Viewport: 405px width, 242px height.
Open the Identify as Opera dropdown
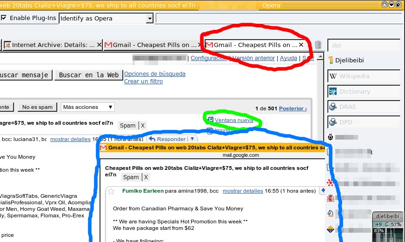pyautogui.click(x=106, y=18)
